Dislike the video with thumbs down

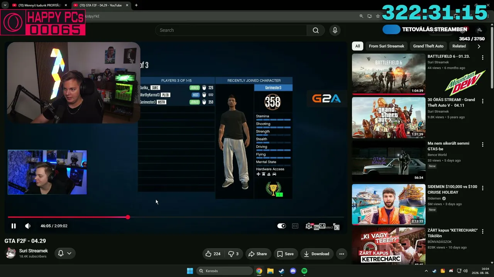tap(233, 254)
